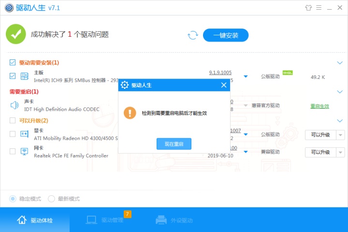Click 公版驱动 label in 显卡 row

pos(270,134)
